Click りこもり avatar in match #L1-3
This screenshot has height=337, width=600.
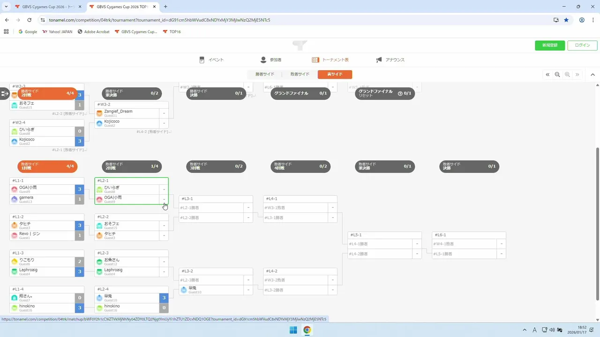pyautogui.click(x=15, y=262)
